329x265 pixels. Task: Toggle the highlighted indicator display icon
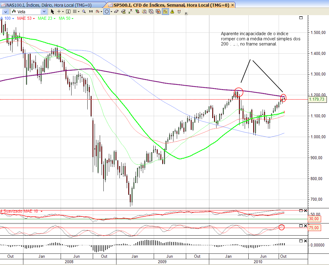[165, 12]
